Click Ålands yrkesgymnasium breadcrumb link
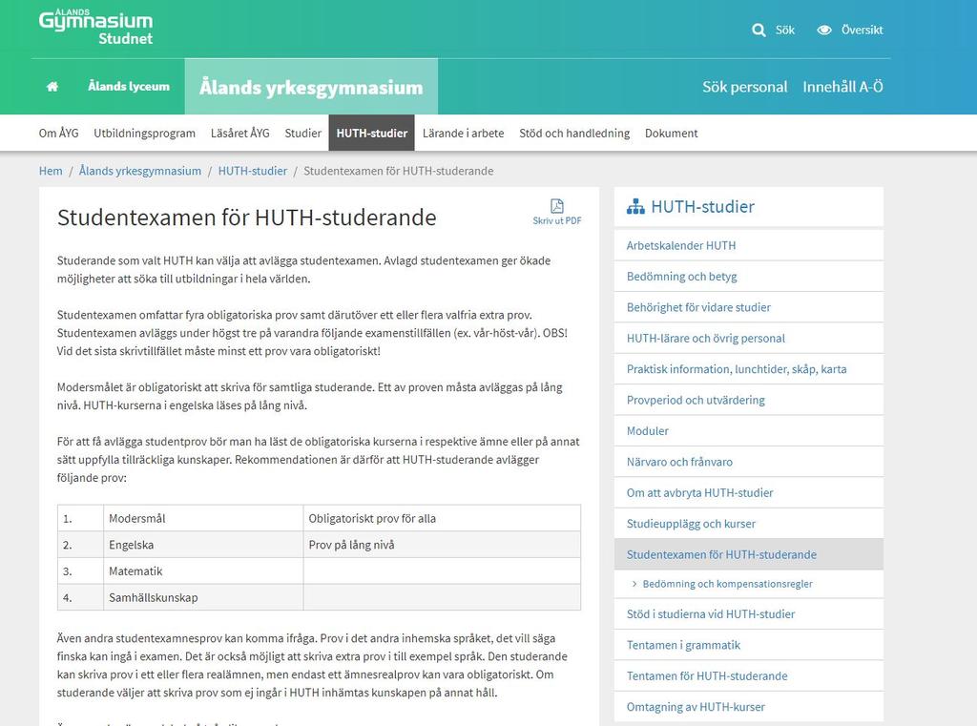Screen dimensions: 977x726 [140, 171]
